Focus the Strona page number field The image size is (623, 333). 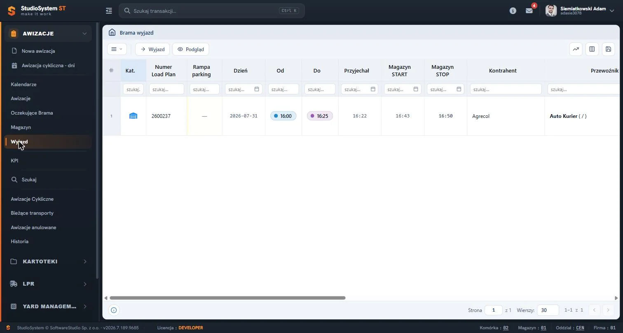click(494, 310)
